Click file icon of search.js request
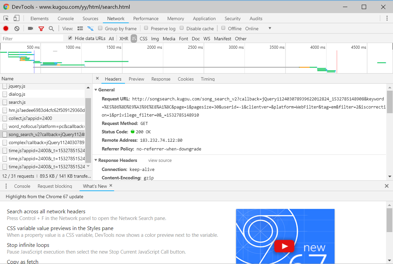The height and width of the screenshot is (264, 393). tap(4, 102)
